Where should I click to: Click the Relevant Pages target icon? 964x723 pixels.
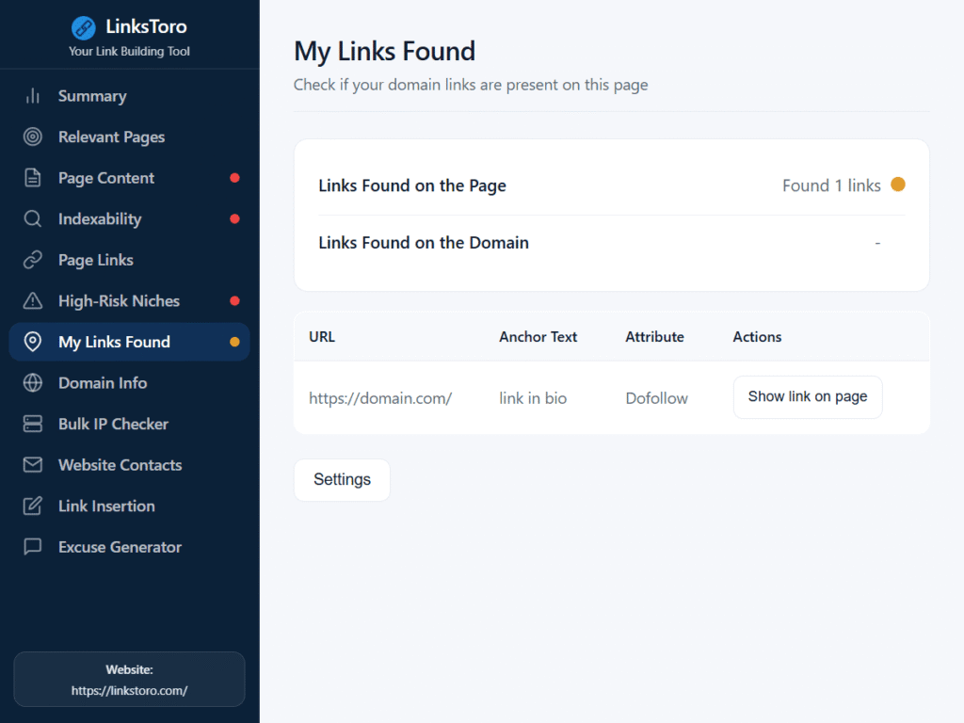point(33,137)
